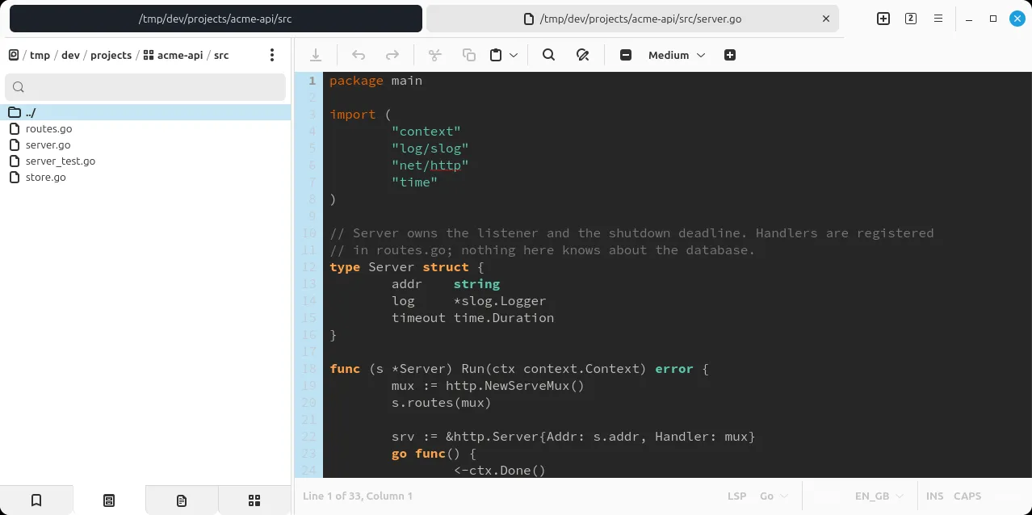This screenshot has height=515, width=1032.
Task: Click the LSP status indicator
Action: 736,496
